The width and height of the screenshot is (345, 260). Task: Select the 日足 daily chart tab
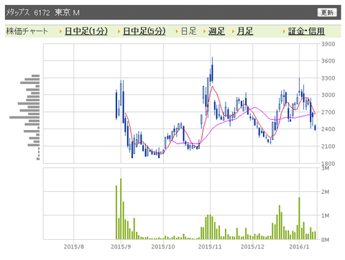tap(188, 31)
